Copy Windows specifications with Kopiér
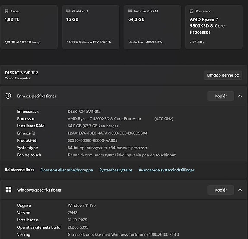The height and width of the screenshot is (239, 248). [221, 190]
